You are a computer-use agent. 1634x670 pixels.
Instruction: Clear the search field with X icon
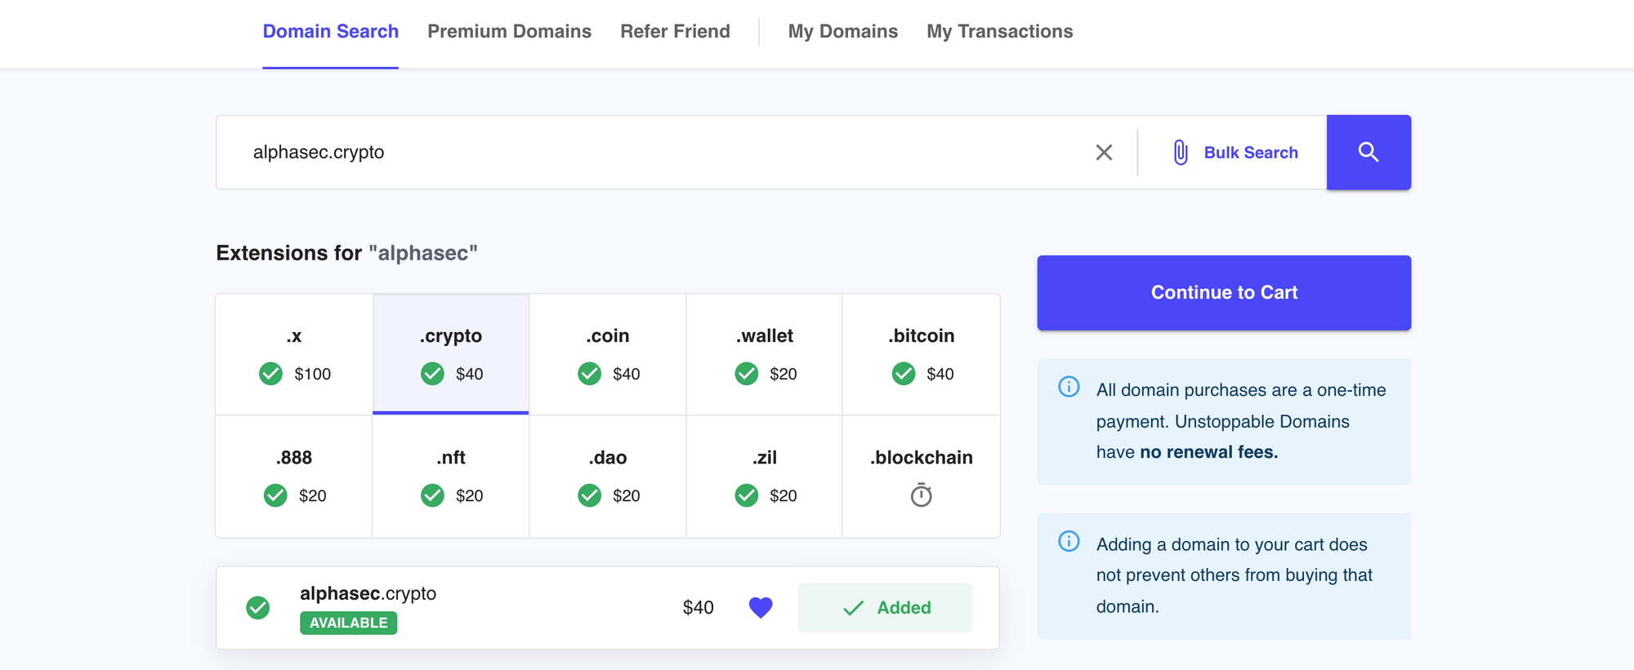(x=1104, y=153)
